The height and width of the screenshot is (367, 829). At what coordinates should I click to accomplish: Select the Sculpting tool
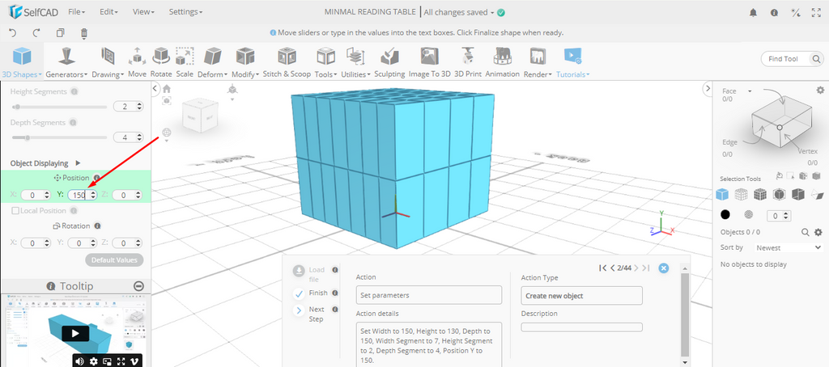(389, 61)
